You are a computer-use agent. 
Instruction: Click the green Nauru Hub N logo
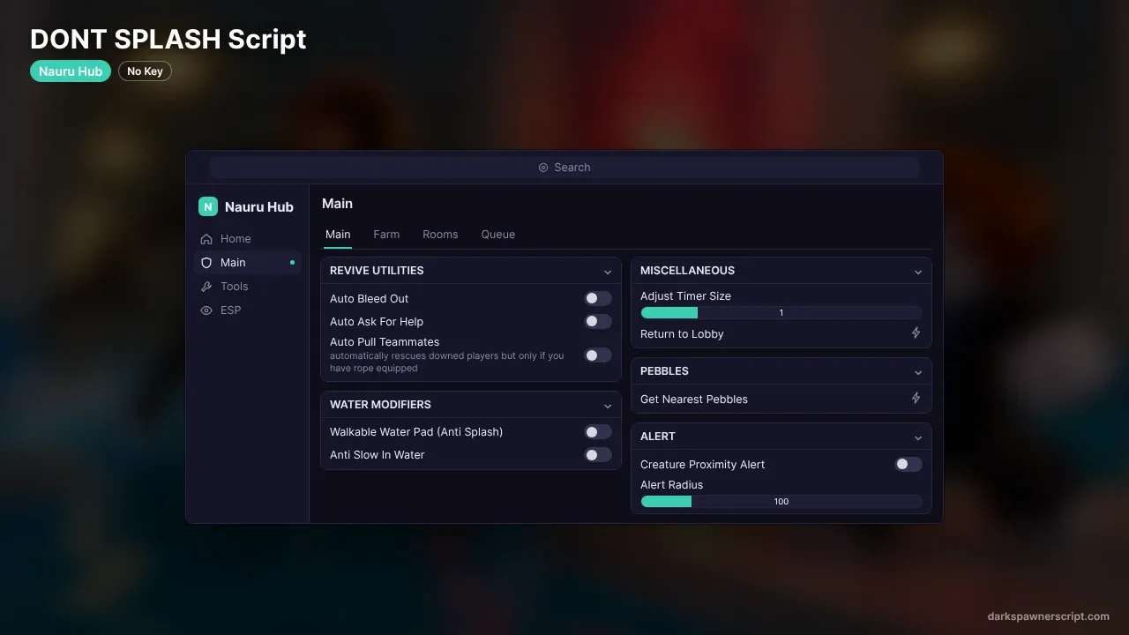(208, 206)
